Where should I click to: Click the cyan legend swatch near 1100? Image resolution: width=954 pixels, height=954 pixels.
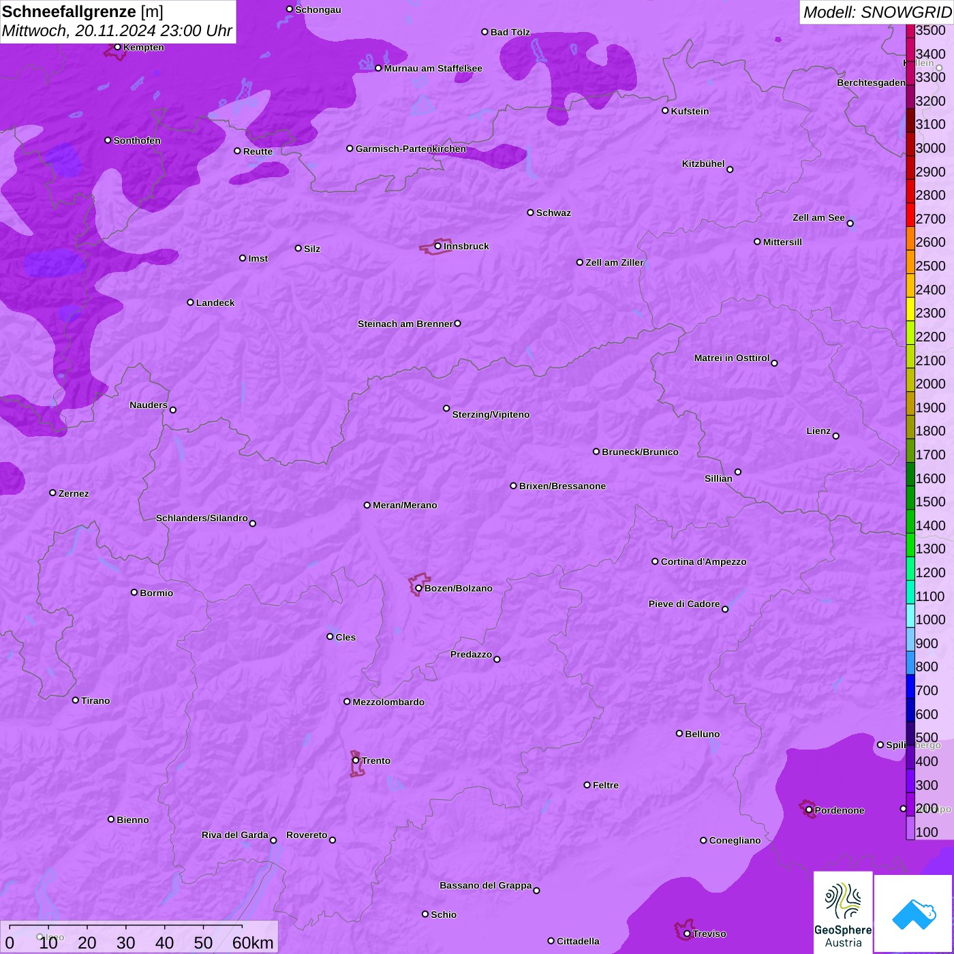(x=910, y=592)
